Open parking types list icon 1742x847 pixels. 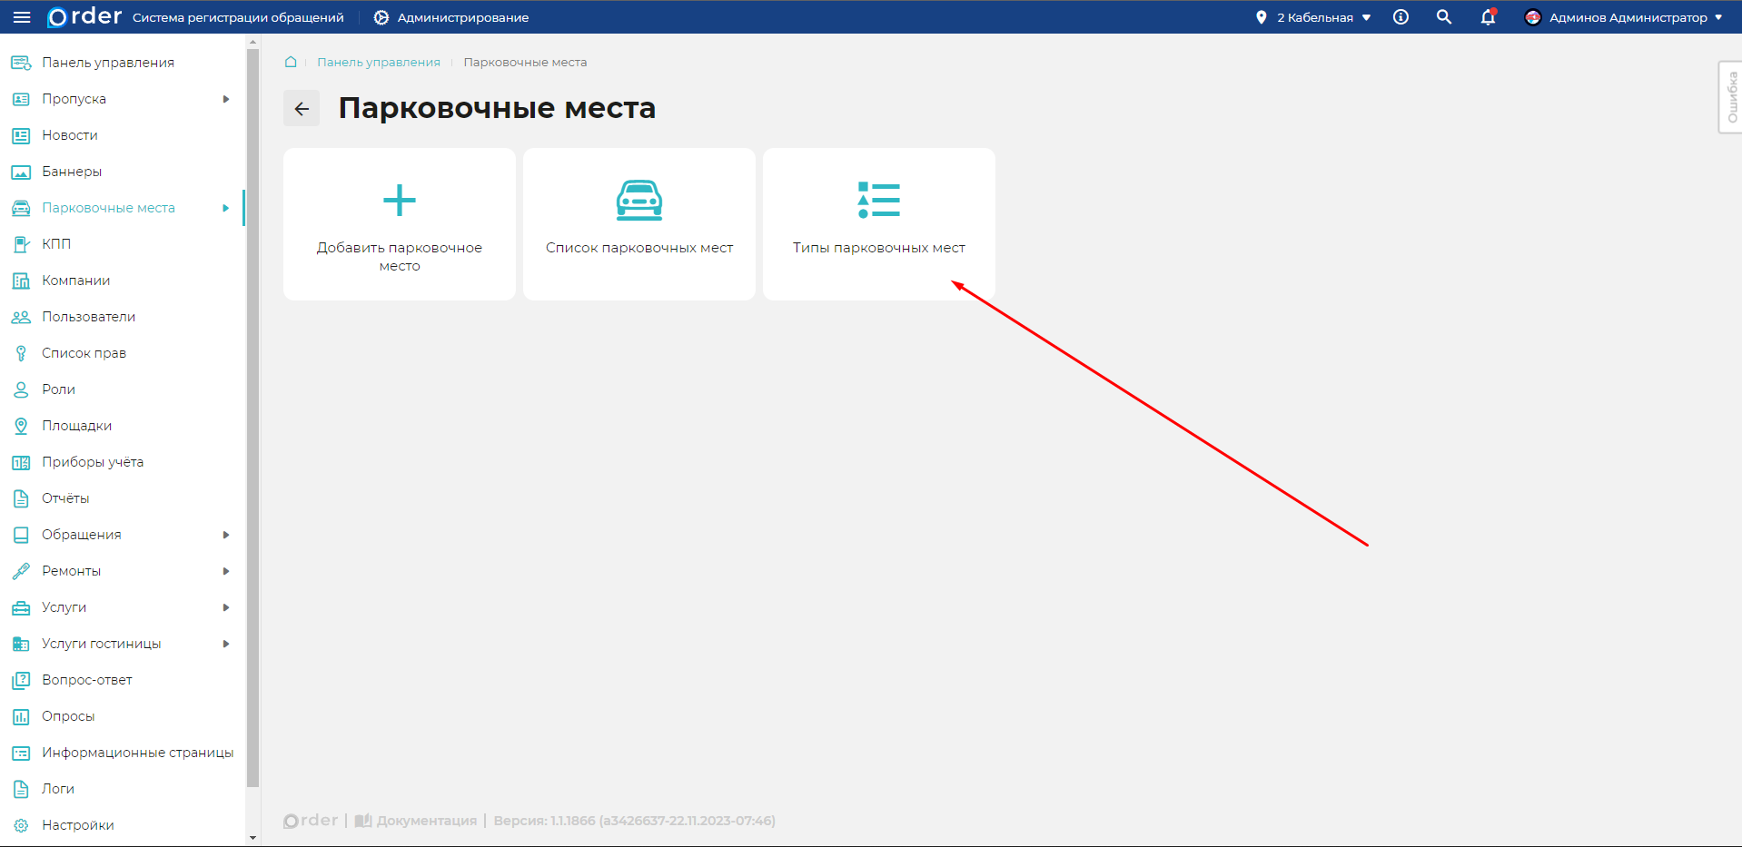[878, 201]
